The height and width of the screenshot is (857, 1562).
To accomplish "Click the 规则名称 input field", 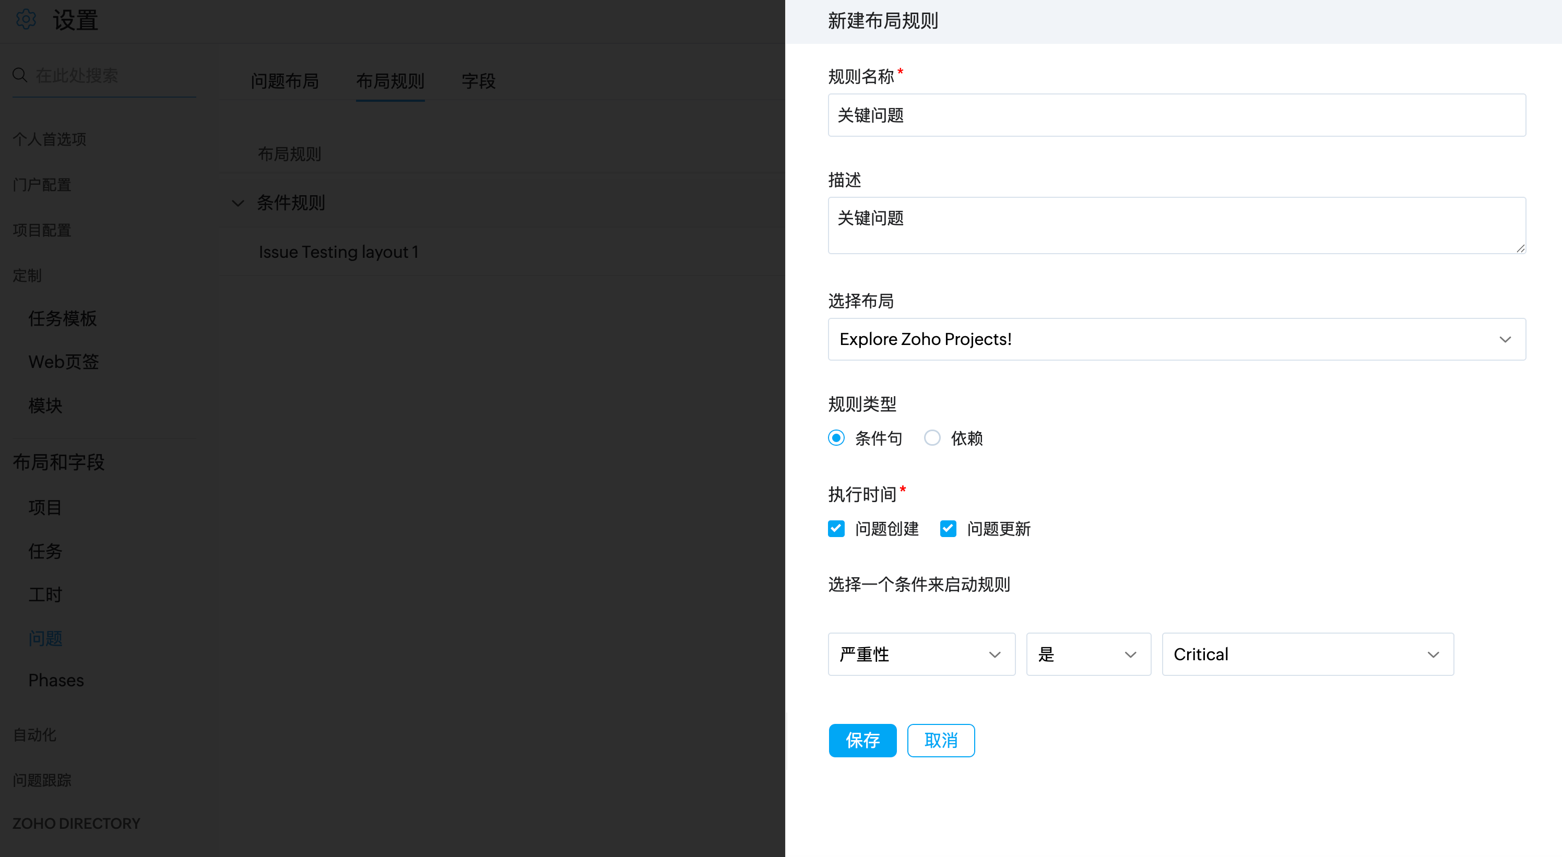I will 1176,115.
